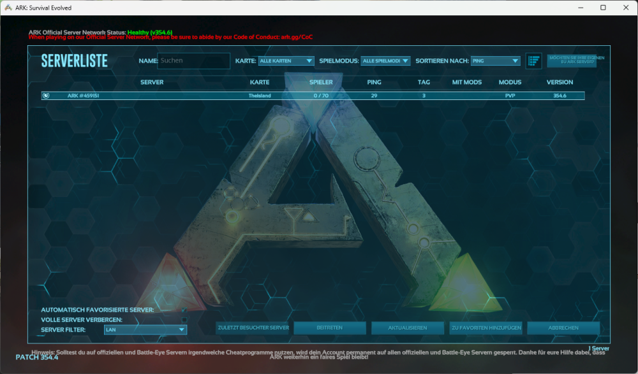This screenshot has height=374, width=638.
Task: Open the 'Sortieren nach' Ping dropdown
Action: (495, 61)
